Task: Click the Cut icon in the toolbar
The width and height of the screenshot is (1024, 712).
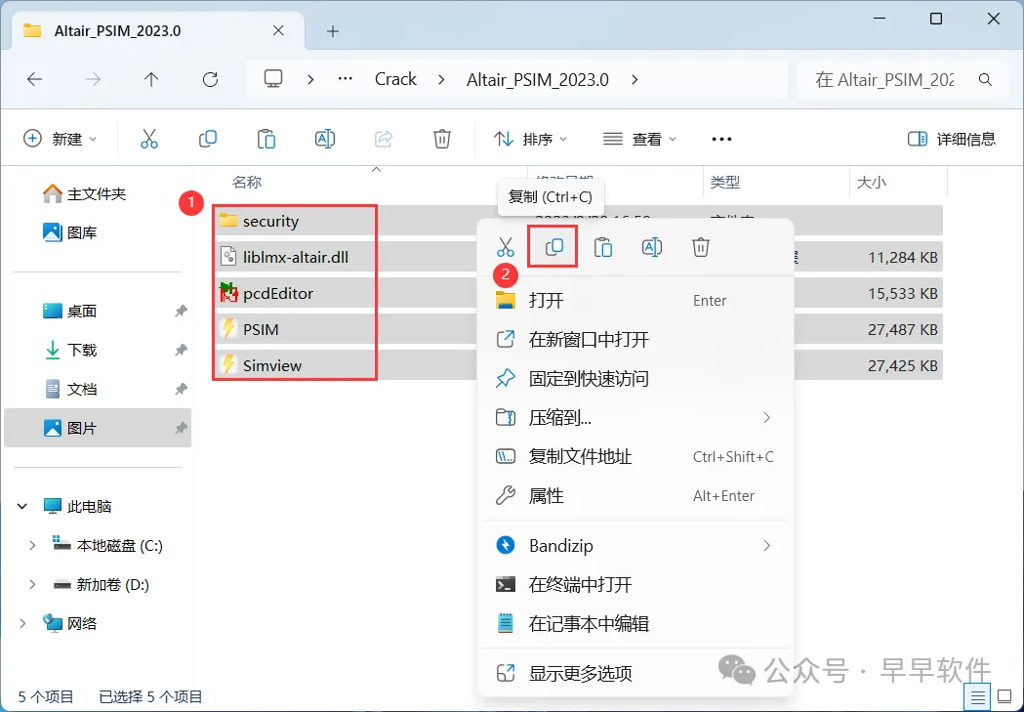Action: [x=149, y=139]
